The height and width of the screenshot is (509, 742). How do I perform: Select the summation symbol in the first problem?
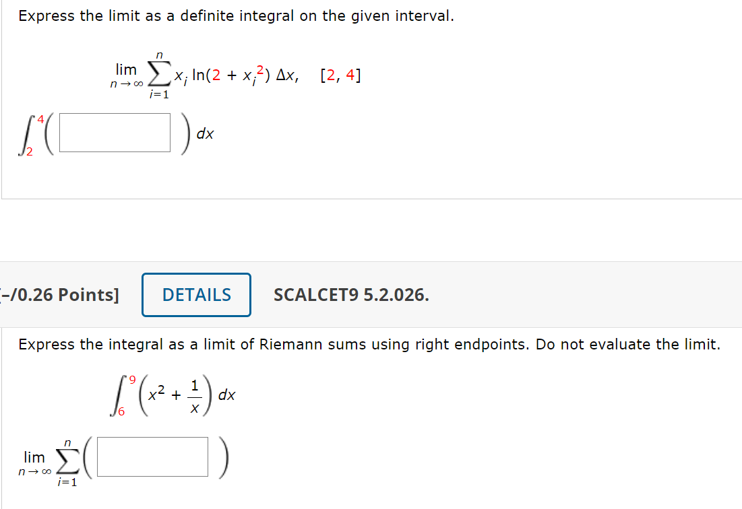(160, 73)
